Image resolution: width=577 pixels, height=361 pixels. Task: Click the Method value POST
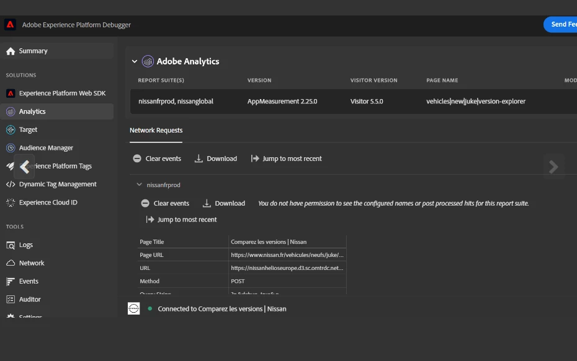coord(238,281)
